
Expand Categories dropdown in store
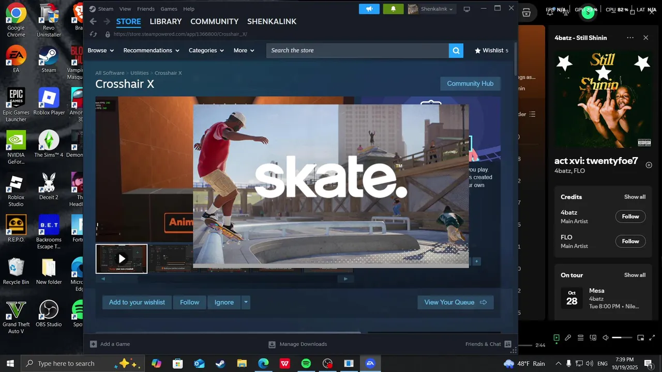click(206, 50)
